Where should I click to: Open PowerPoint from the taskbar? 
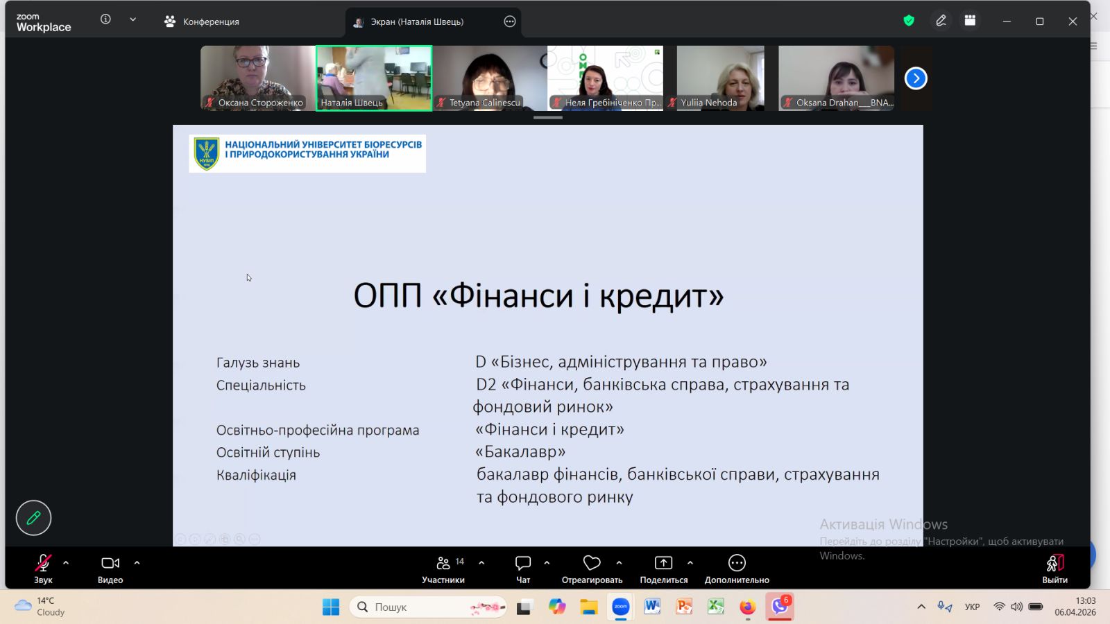(684, 607)
